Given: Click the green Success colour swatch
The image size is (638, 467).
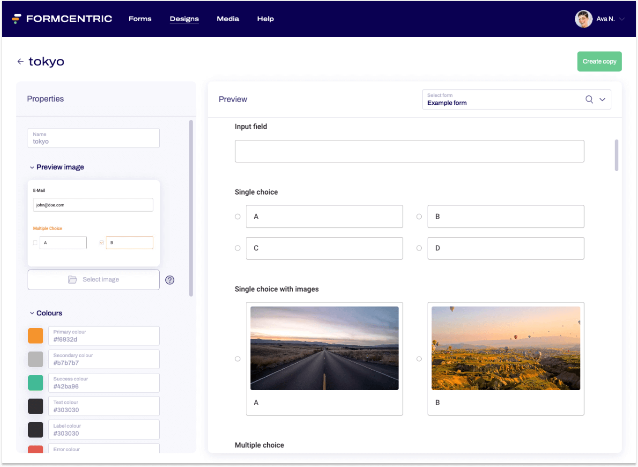Looking at the screenshot, I should [x=36, y=383].
